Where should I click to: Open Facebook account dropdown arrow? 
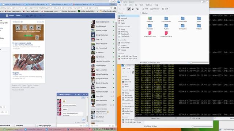click(x=44, y=16)
